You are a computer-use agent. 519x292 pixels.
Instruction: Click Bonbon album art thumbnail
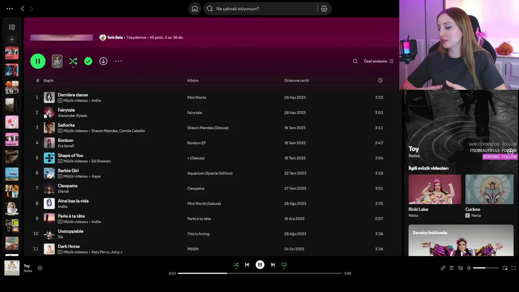(x=49, y=143)
